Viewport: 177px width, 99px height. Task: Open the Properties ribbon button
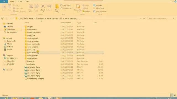78,8
